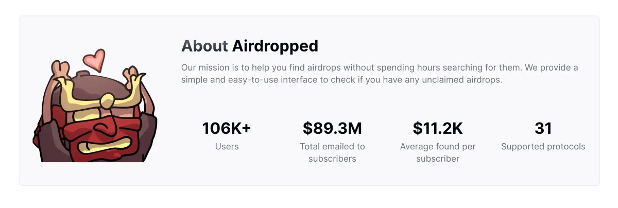Image resolution: width=618 pixels, height=208 pixels.
Task: Click the "$89.3M" total figure
Action: (332, 128)
